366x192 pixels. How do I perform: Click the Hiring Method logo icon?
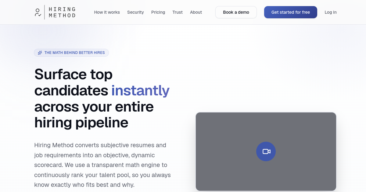pos(38,12)
